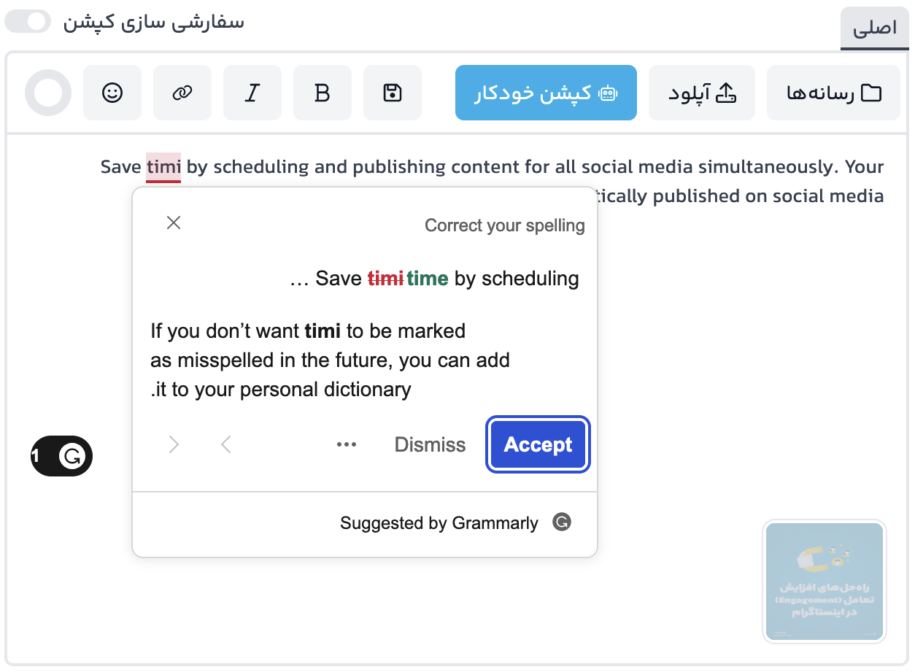
Task: Insert a hyperlink using the link icon
Action: pos(182,93)
